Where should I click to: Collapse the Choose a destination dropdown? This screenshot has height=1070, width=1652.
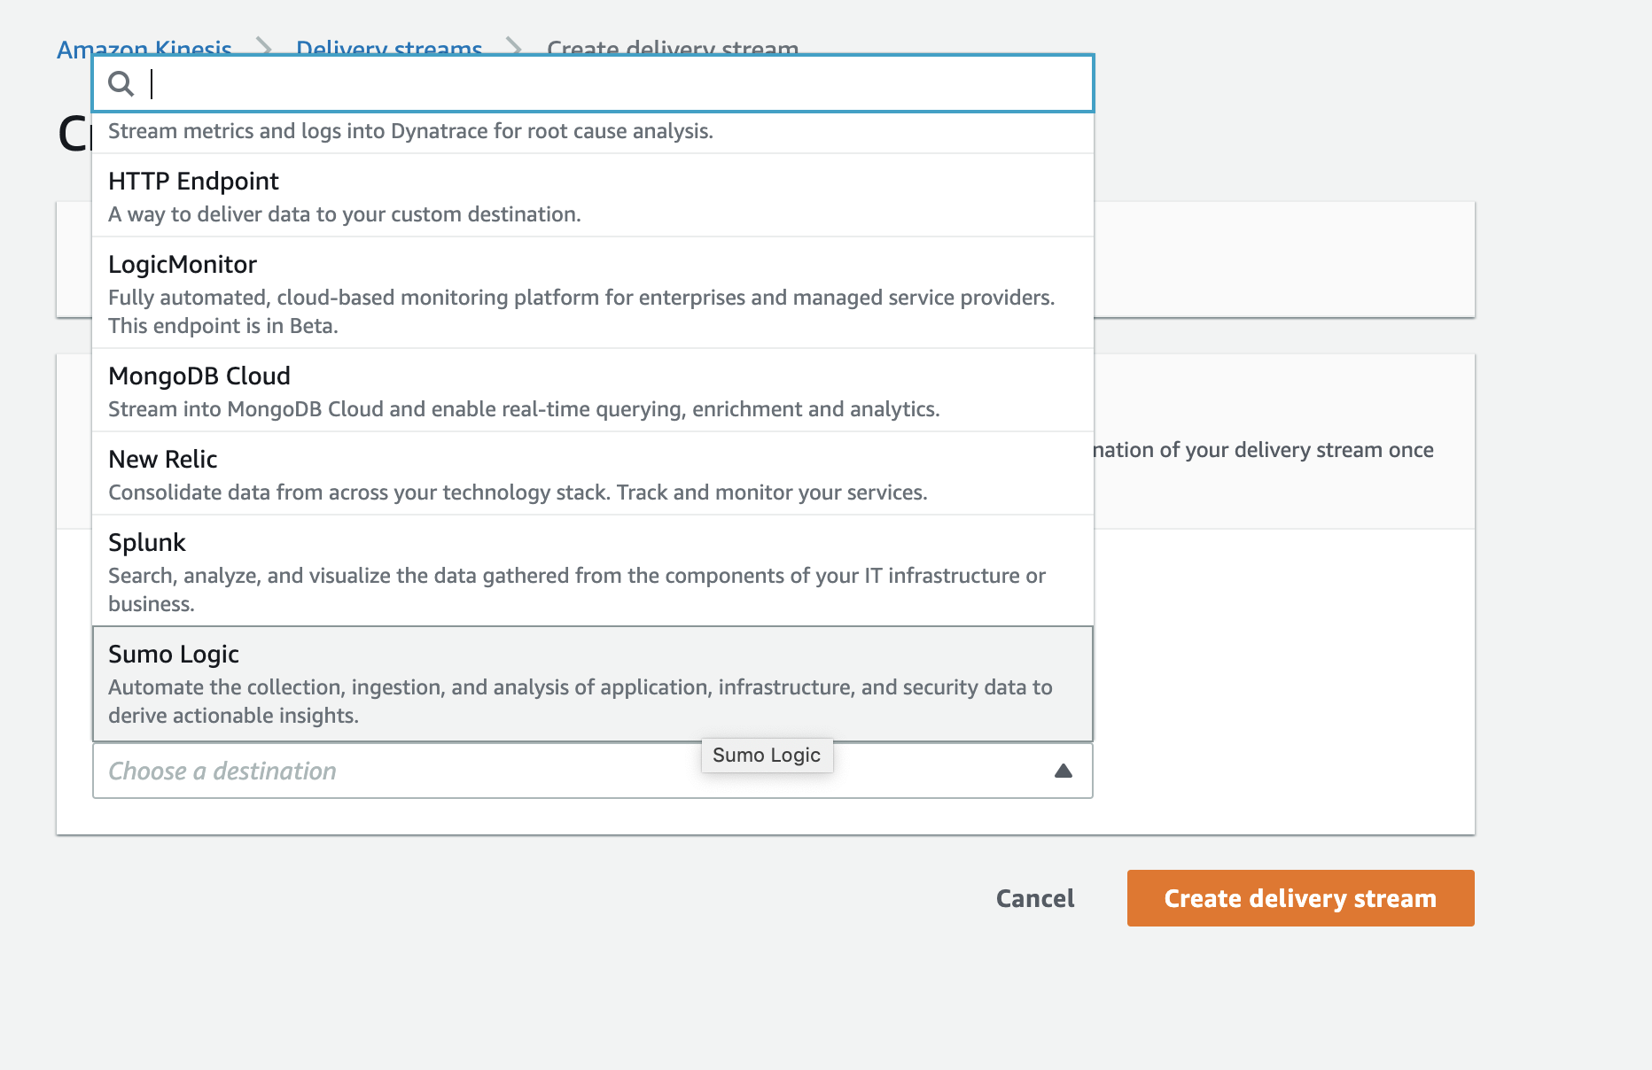[593, 771]
